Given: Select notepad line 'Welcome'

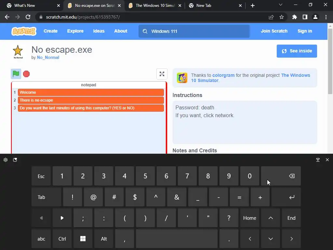Looking at the screenshot, I should click(x=91, y=92).
